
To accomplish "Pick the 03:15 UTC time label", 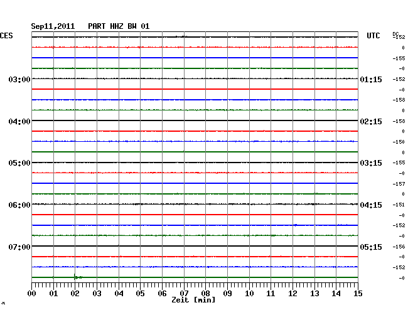I will (370, 163).
